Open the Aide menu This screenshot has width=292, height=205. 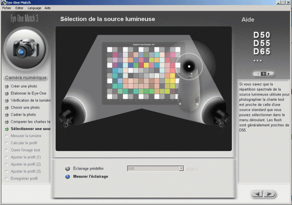(47, 8)
